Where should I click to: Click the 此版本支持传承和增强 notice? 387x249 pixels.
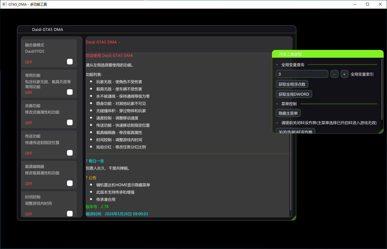point(115,192)
